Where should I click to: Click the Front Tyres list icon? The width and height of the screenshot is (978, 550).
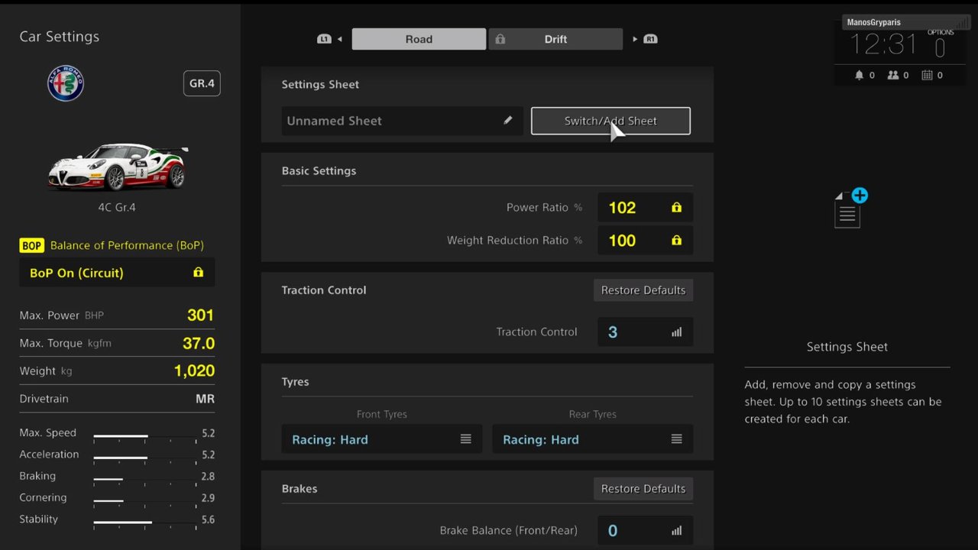(465, 439)
